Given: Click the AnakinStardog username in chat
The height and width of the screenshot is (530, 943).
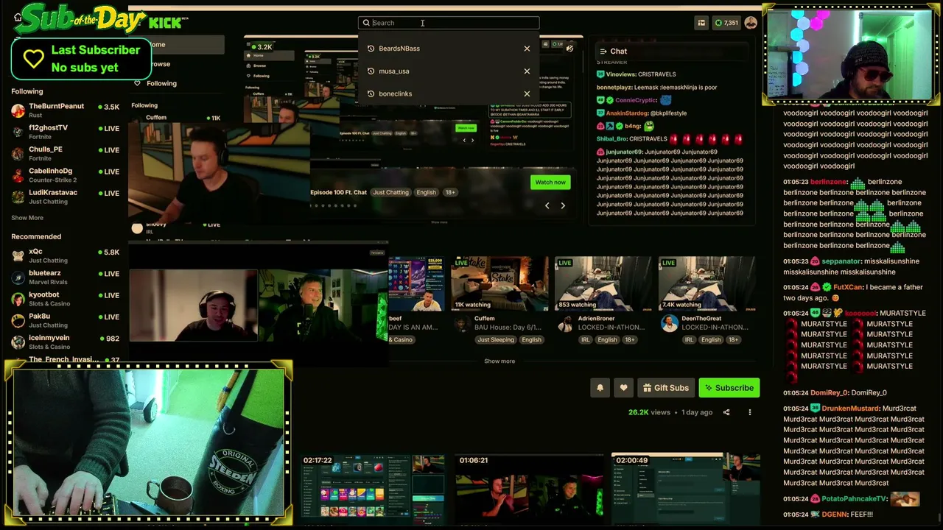Looking at the screenshot, I should (627, 113).
